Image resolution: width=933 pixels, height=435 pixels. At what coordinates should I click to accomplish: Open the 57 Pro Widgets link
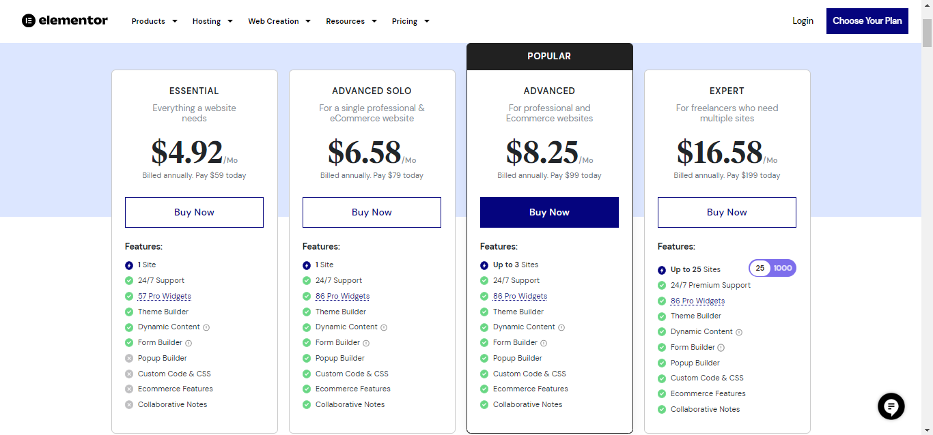tap(165, 296)
